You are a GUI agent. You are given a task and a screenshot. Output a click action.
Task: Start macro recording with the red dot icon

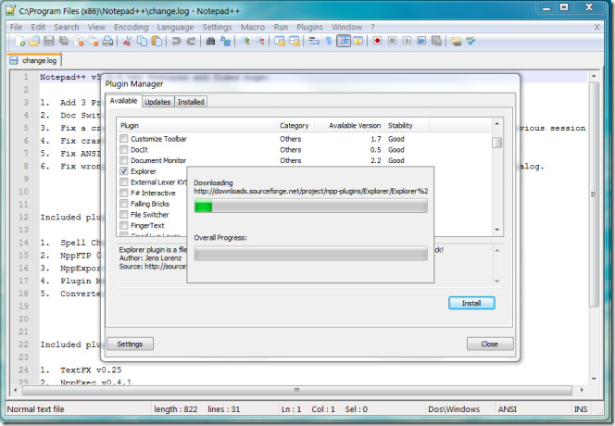pyautogui.click(x=377, y=41)
